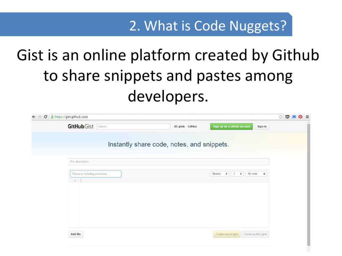Click the page vertical scrollbar
This screenshot has width=342, height=256.
click(x=309, y=185)
